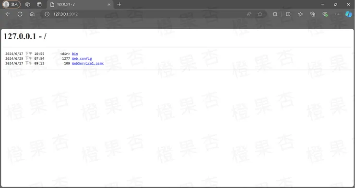Add this page to favorites star
355x188 pixels.
point(260,14)
